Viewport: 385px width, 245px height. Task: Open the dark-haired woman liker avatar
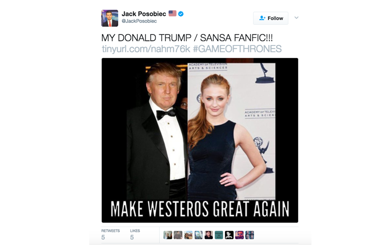[x=209, y=235]
